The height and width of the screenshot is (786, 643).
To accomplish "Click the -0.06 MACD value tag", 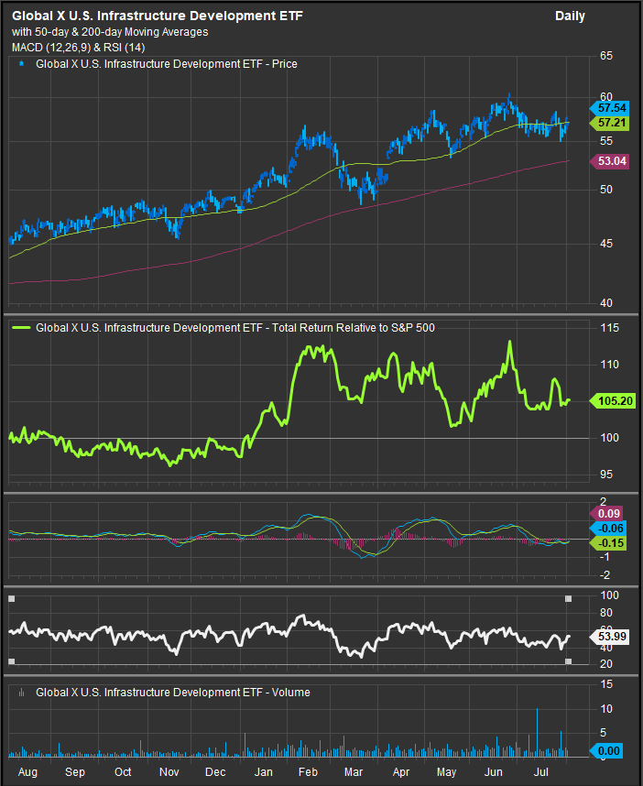I will pyautogui.click(x=608, y=529).
